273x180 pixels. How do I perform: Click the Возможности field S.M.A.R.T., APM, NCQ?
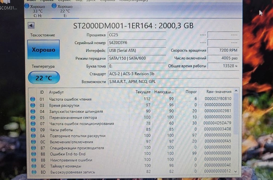(174, 82)
